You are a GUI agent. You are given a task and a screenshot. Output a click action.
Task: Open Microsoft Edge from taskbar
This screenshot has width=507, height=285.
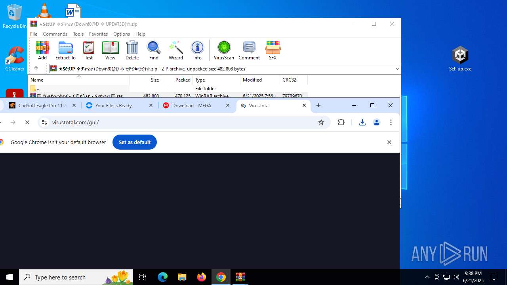click(x=163, y=277)
